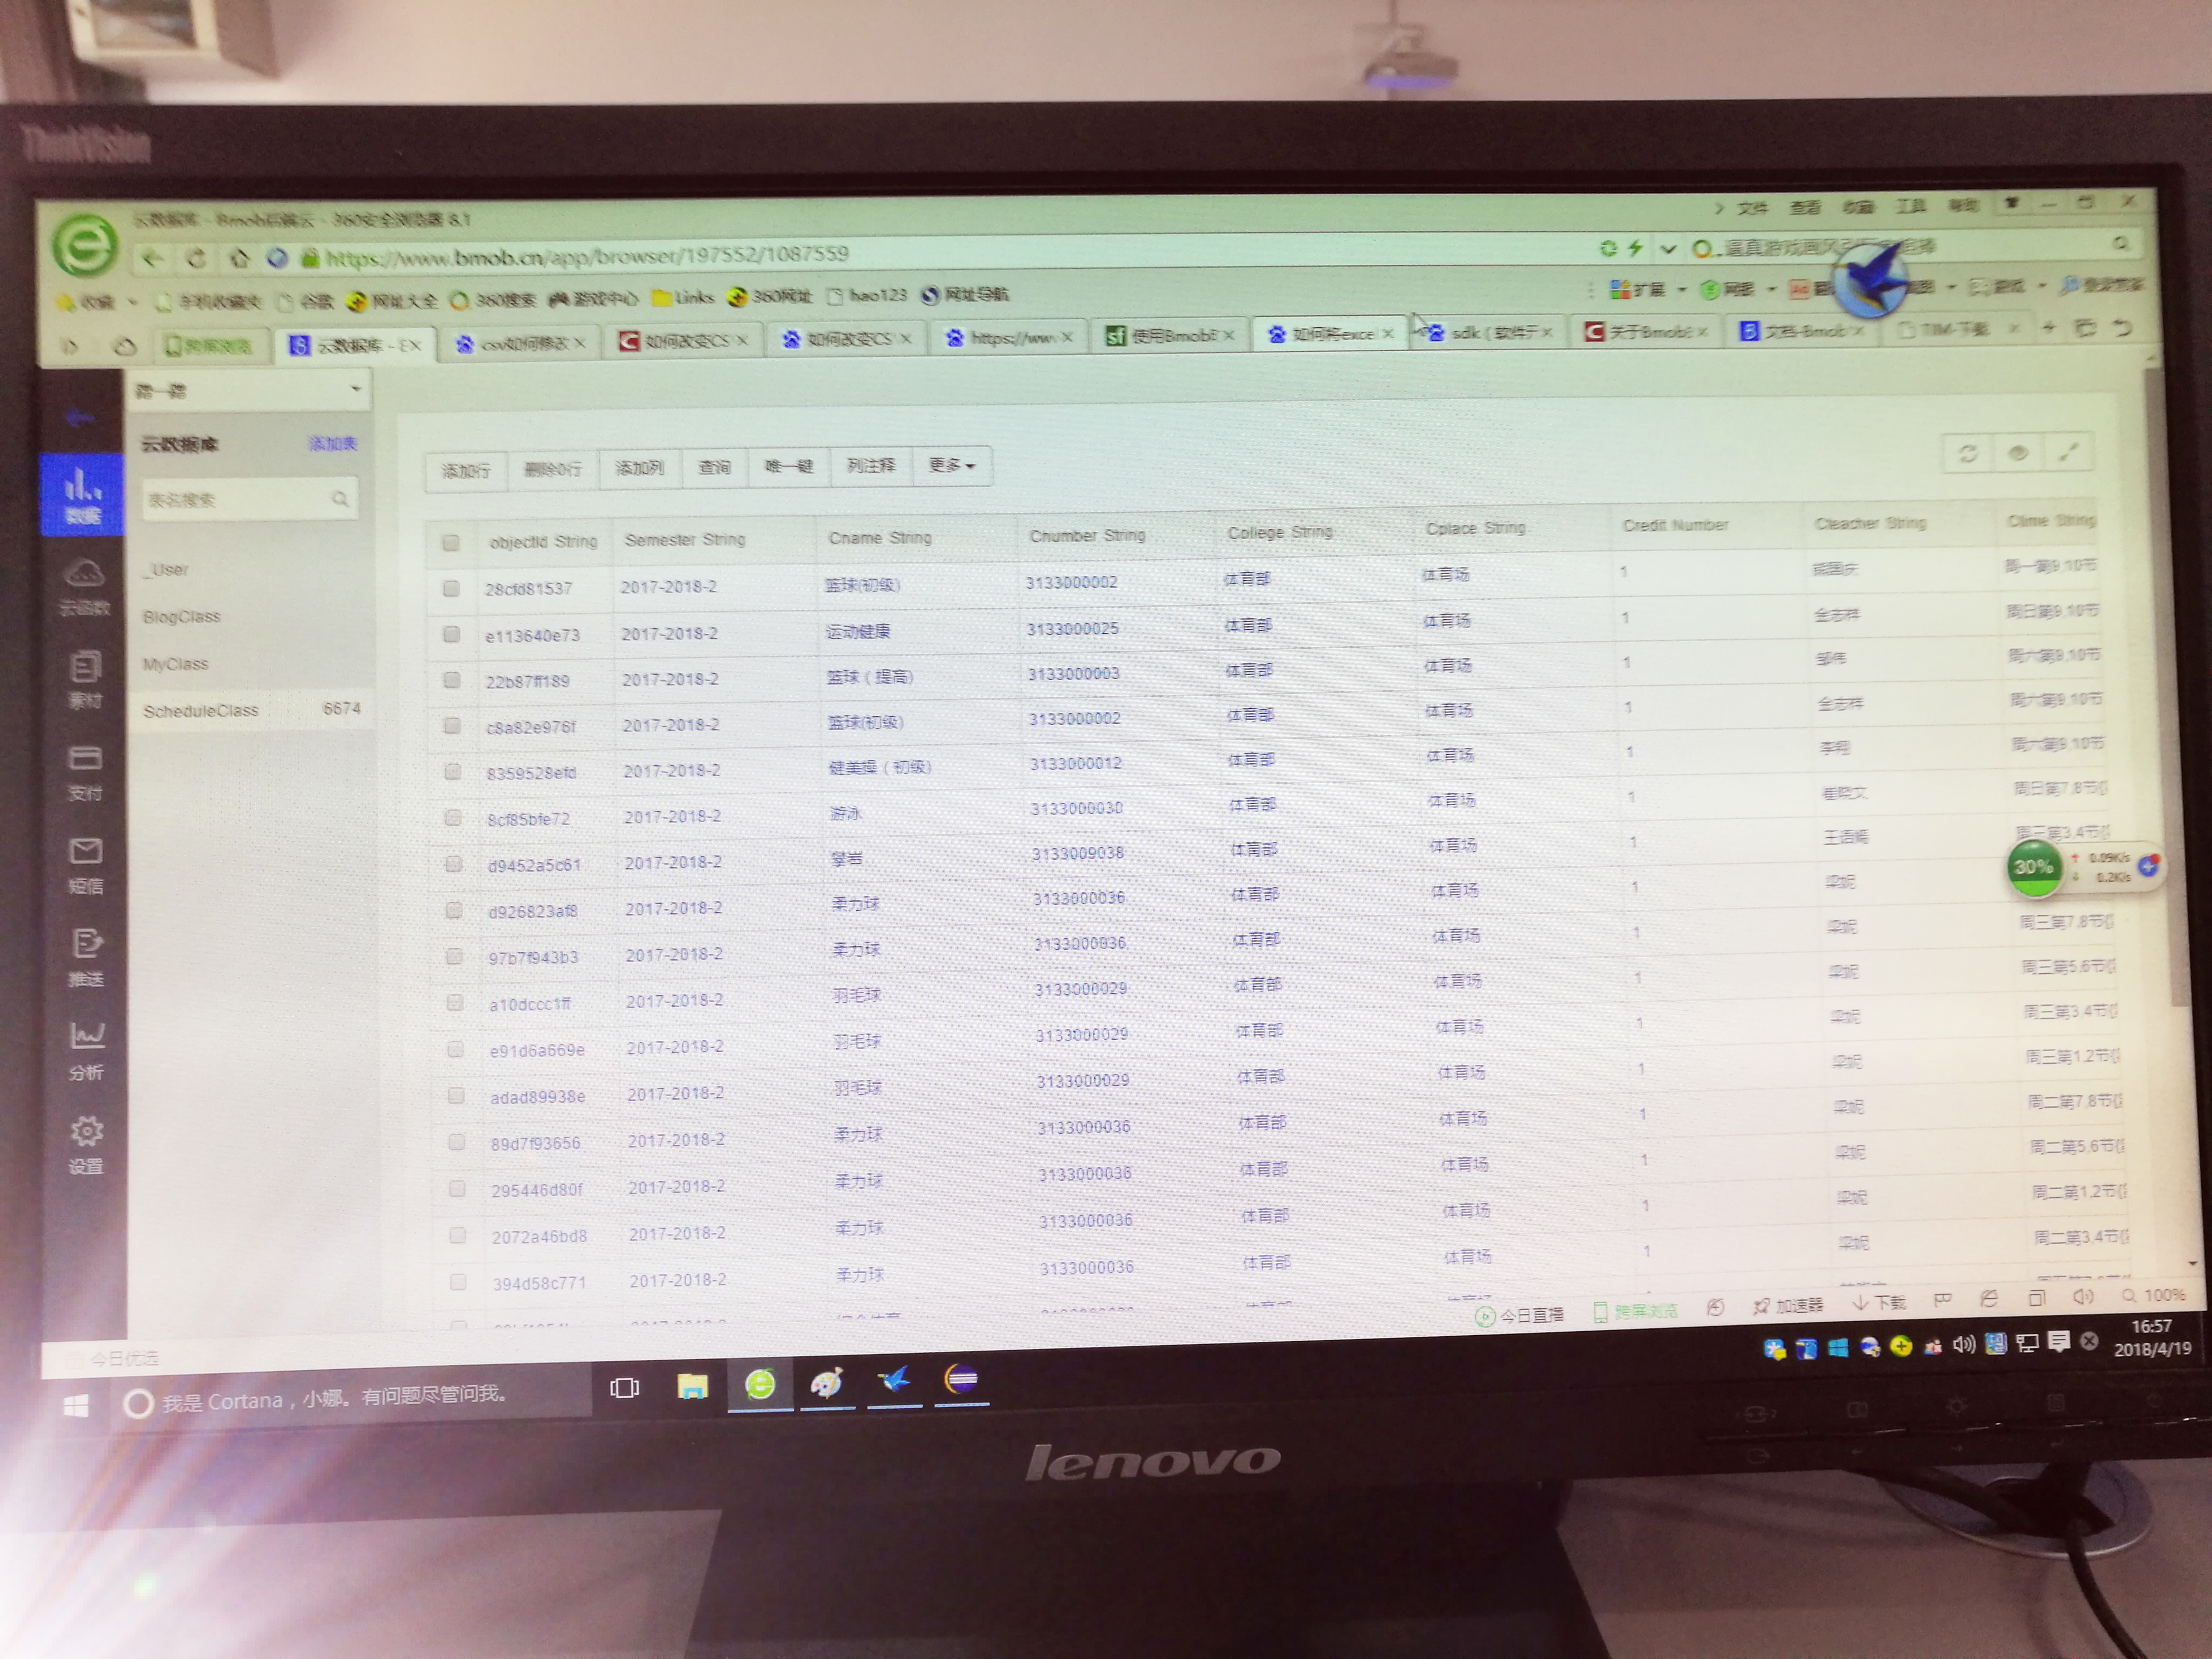The width and height of the screenshot is (2212, 1659).
Task: Click the table refresh icon button
Action: (x=1967, y=454)
